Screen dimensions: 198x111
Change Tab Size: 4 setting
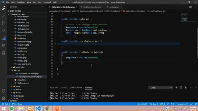pos(154,104)
